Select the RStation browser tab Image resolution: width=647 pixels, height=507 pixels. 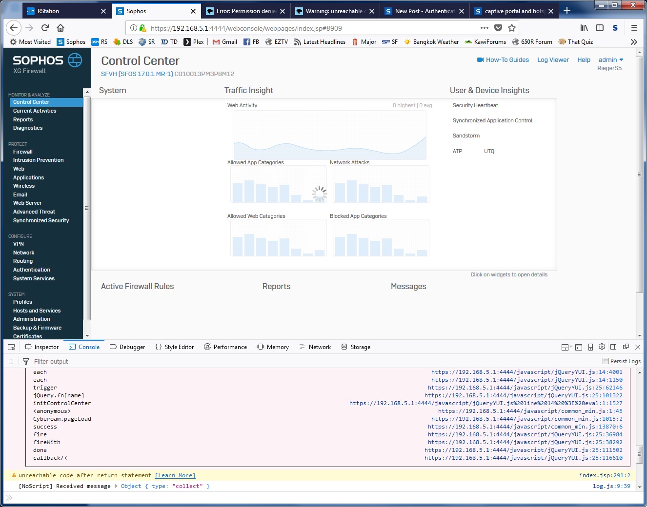(x=66, y=11)
